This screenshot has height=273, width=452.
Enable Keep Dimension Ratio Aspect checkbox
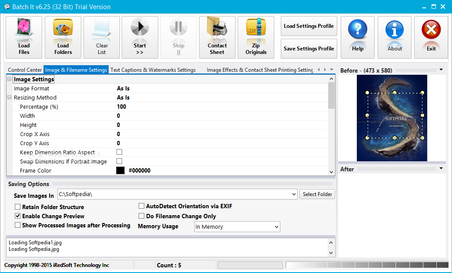(120, 152)
